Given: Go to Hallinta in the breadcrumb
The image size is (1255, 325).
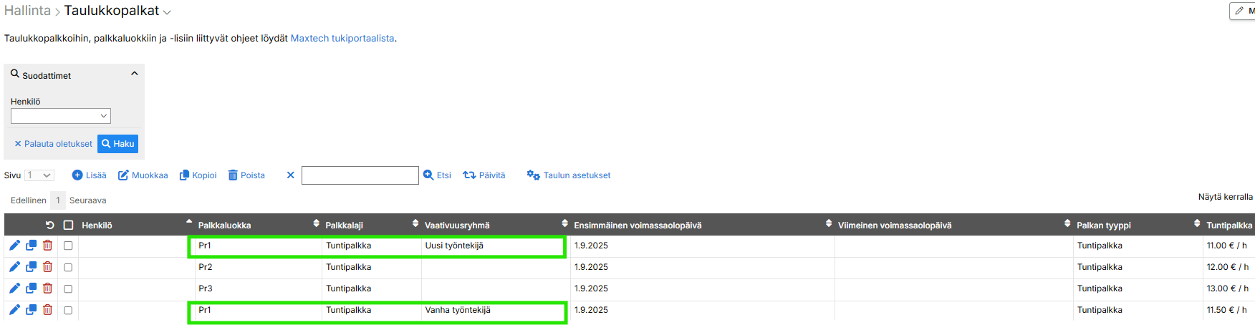Looking at the screenshot, I should tap(27, 11).
